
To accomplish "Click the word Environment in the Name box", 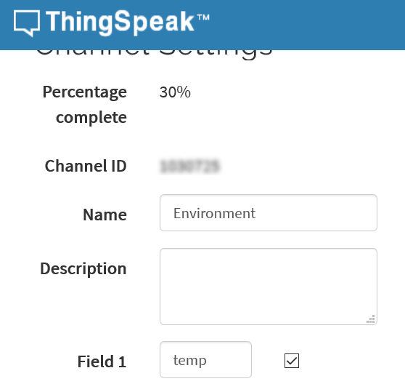I will point(214,214).
